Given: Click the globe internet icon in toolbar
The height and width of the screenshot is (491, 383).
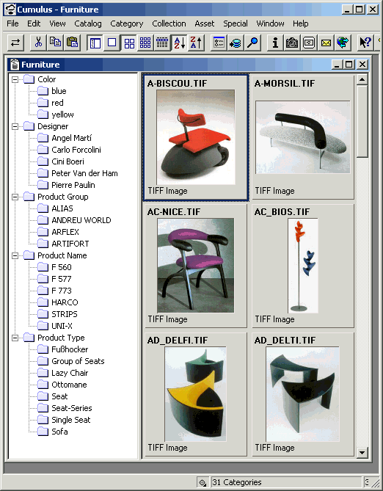Looking at the screenshot, I should 343,43.
